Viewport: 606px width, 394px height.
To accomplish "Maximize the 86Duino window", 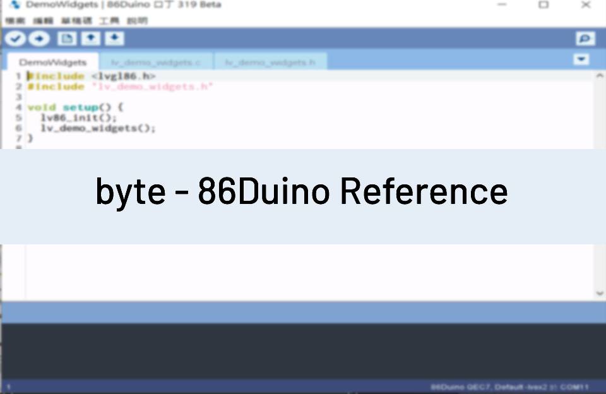I will [x=544, y=4].
